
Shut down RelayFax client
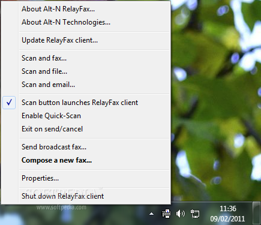pos(95,196)
